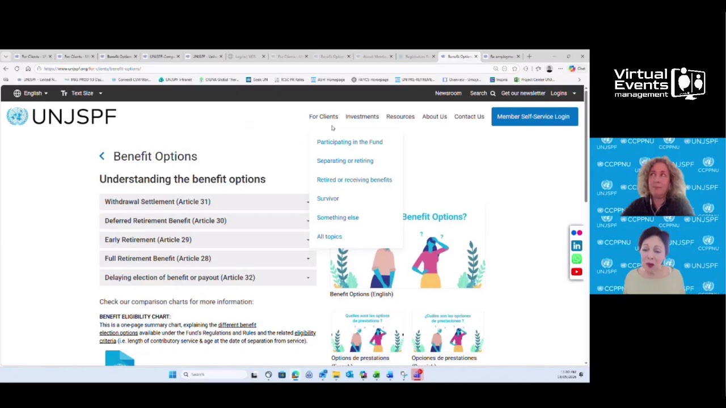
Task: Open the Contact Us page
Action: [x=469, y=117]
